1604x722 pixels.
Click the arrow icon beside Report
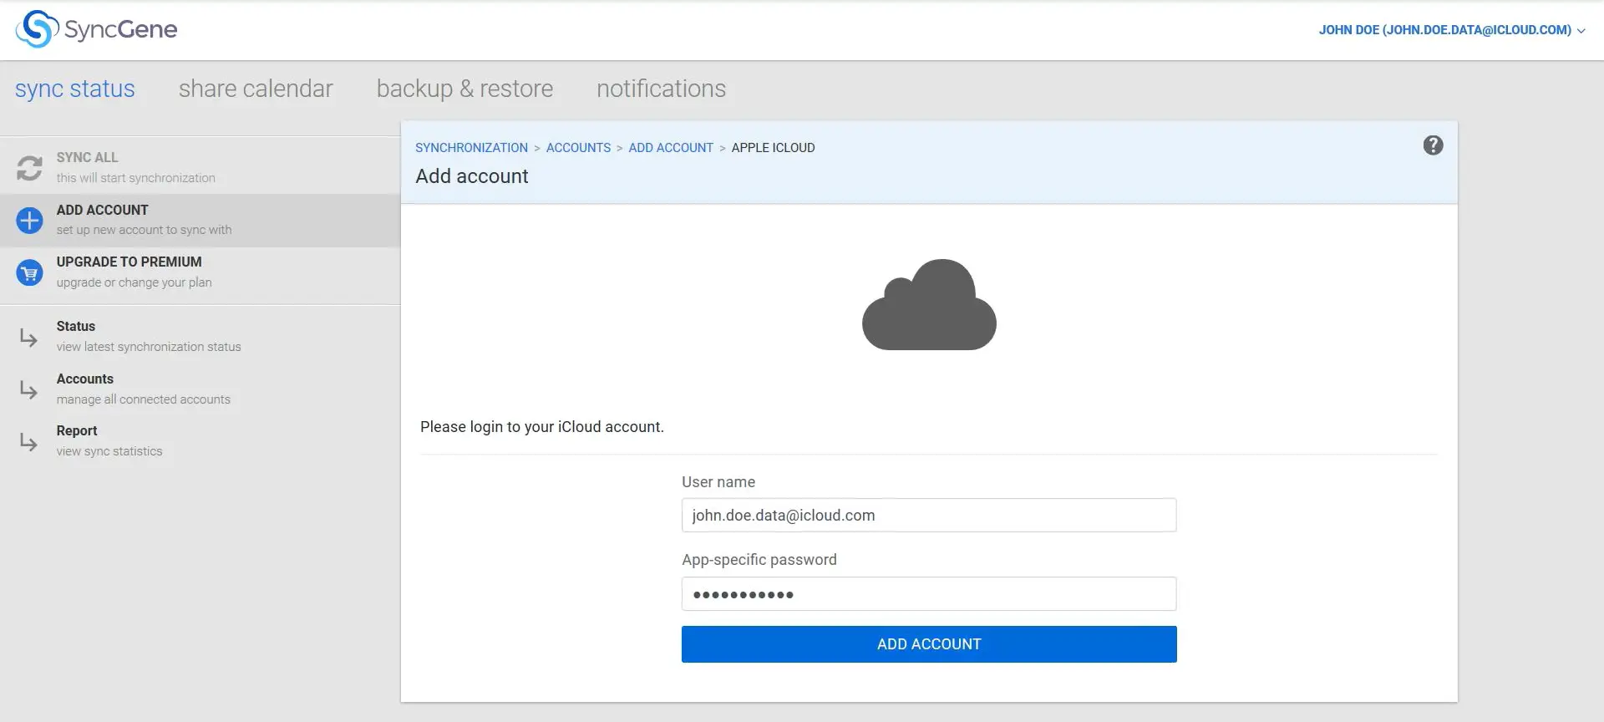click(x=29, y=442)
